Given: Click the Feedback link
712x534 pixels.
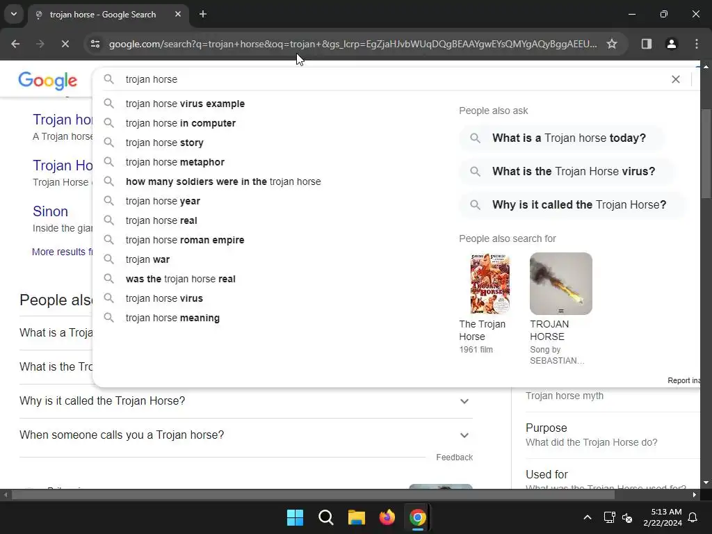Looking at the screenshot, I should coord(454,458).
